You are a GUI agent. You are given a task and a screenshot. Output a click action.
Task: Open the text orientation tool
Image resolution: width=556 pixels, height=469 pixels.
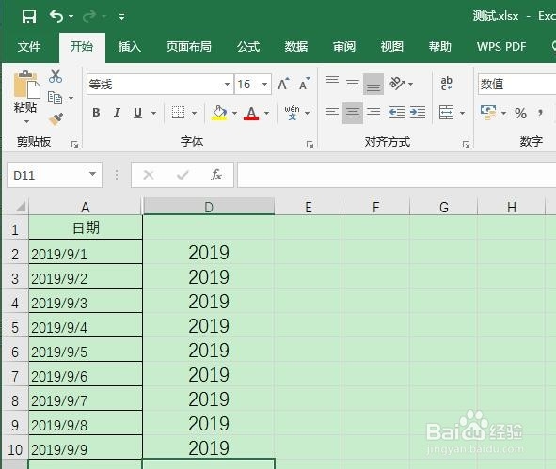[397, 84]
